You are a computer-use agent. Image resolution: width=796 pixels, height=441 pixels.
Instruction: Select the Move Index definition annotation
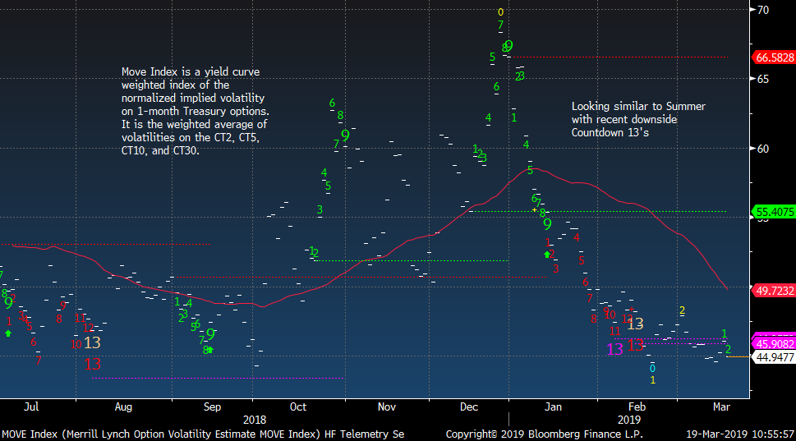196,111
